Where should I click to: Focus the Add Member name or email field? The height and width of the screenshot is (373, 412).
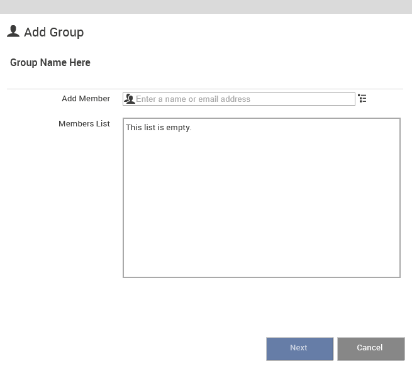click(239, 99)
